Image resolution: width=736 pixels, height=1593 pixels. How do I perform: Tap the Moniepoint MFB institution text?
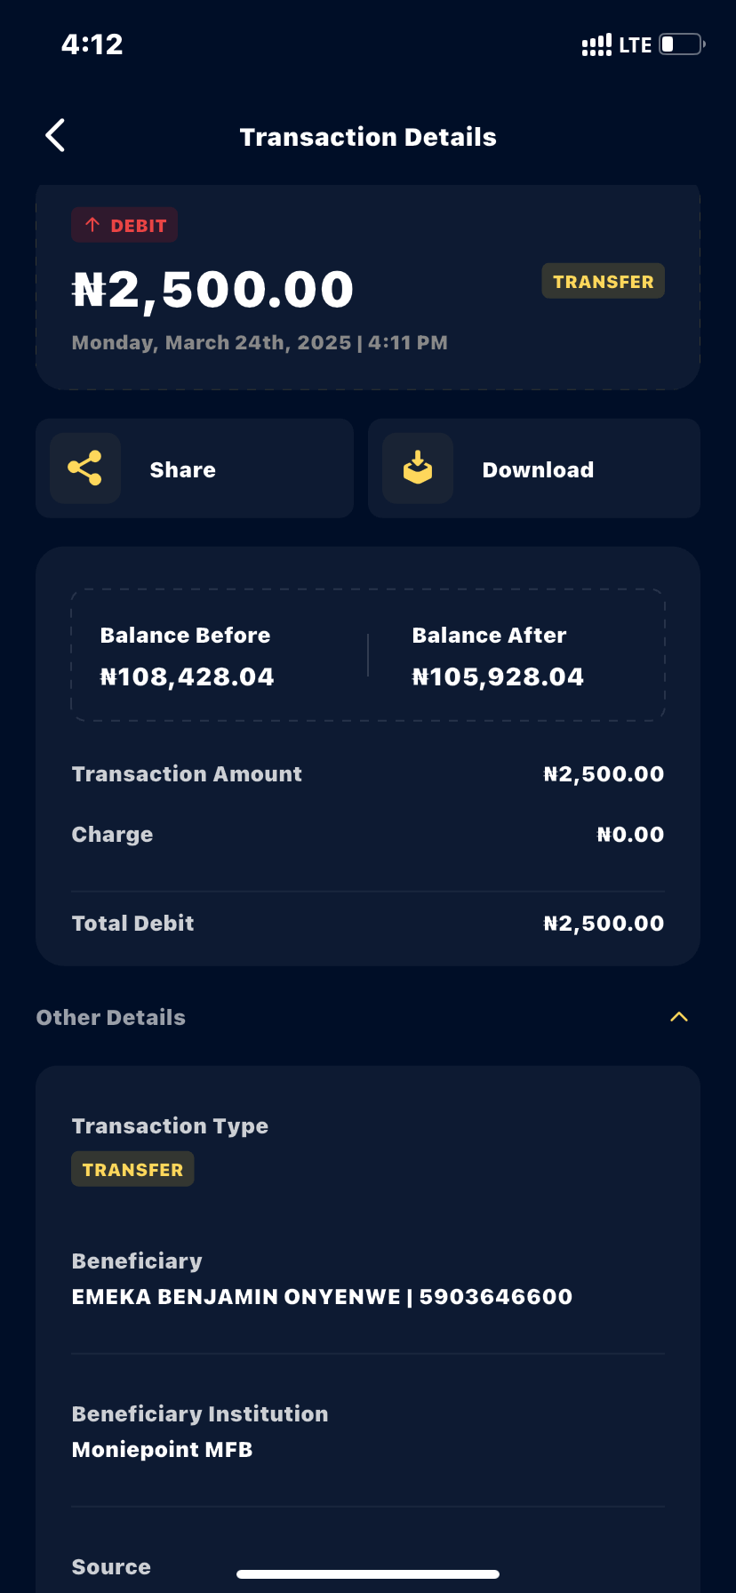(163, 1450)
